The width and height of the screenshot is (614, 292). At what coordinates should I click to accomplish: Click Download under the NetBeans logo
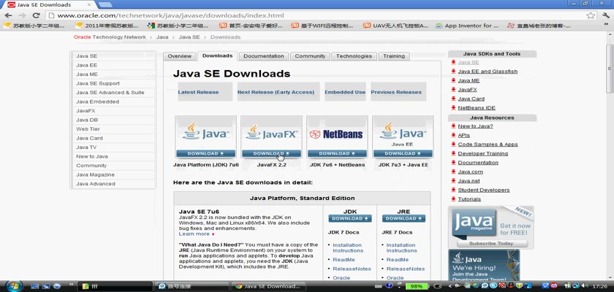click(337, 153)
